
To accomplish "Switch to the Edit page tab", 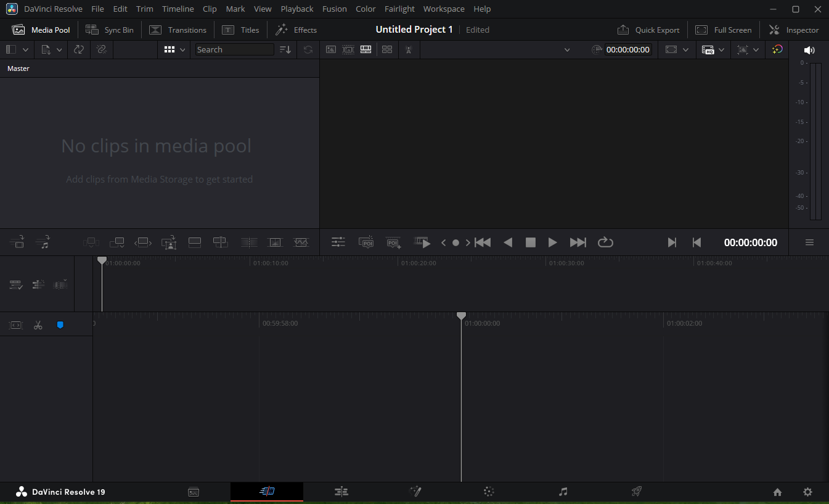I will pos(341,492).
